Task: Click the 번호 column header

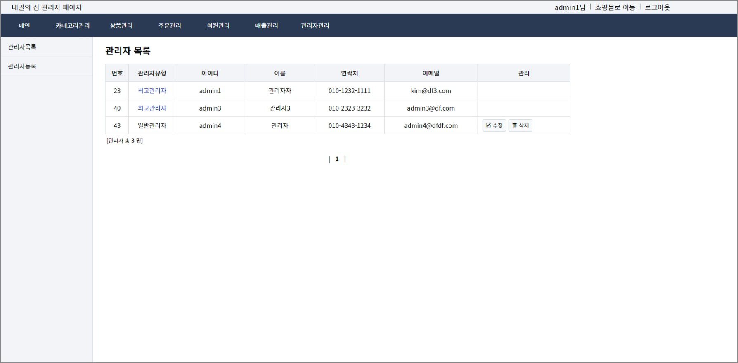Action: (x=117, y=73)
